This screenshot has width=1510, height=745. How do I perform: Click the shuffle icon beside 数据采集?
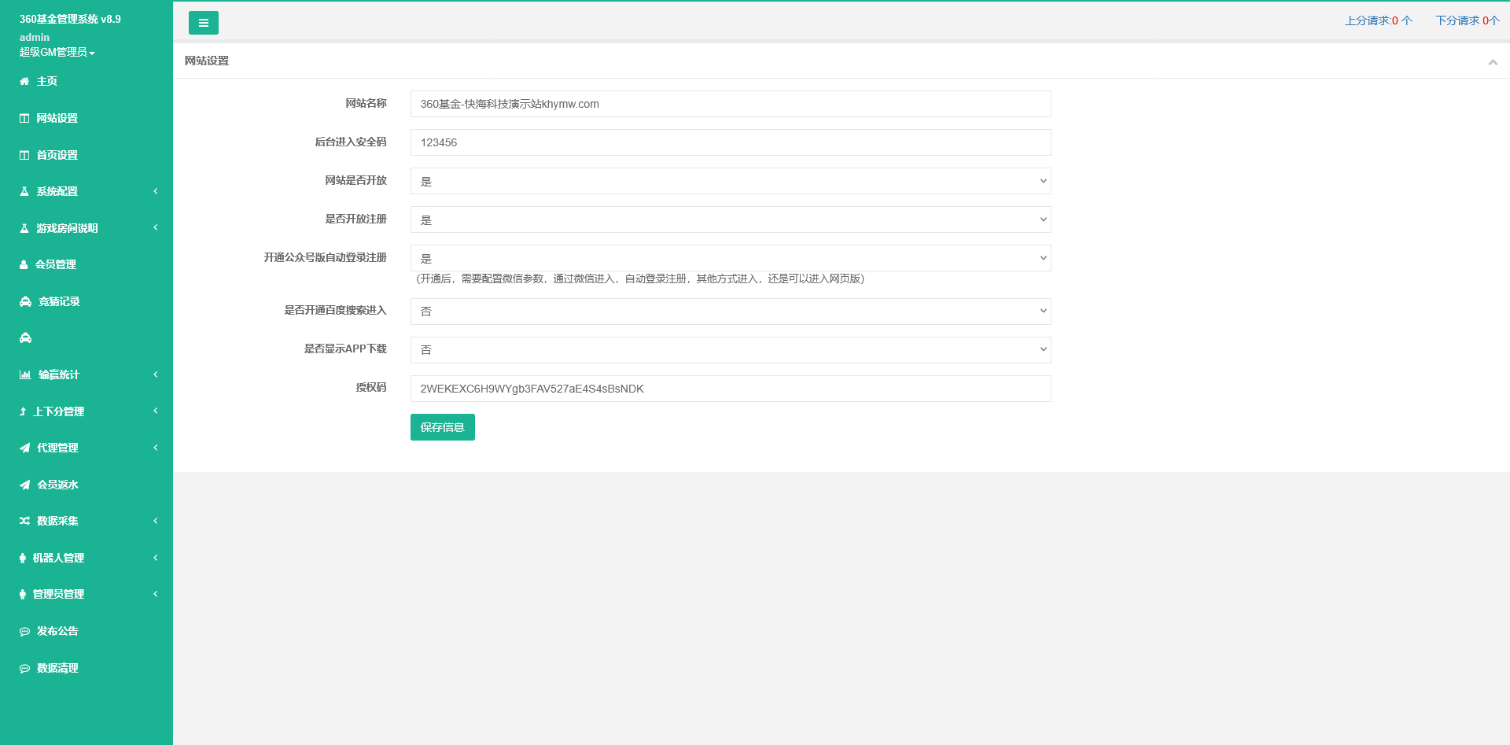coord(24,522)
